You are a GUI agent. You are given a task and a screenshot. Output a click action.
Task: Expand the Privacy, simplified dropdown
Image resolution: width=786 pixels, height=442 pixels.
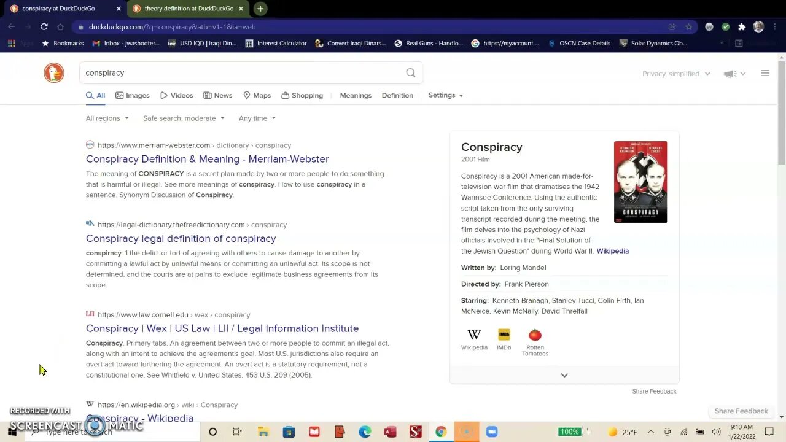click(x=676, y=74)
